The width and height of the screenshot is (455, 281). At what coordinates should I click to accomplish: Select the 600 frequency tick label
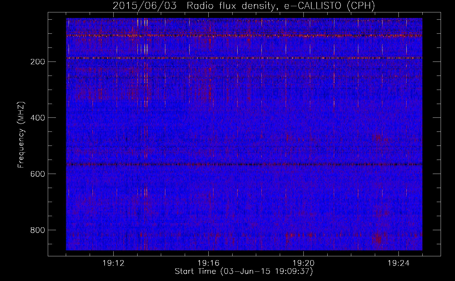pos(37,174)
